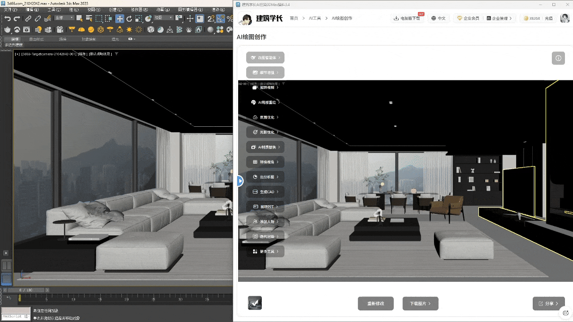573x322 pixels.
Task: Toggle the blue play circle on panel edge
Action: pos(240,181)
